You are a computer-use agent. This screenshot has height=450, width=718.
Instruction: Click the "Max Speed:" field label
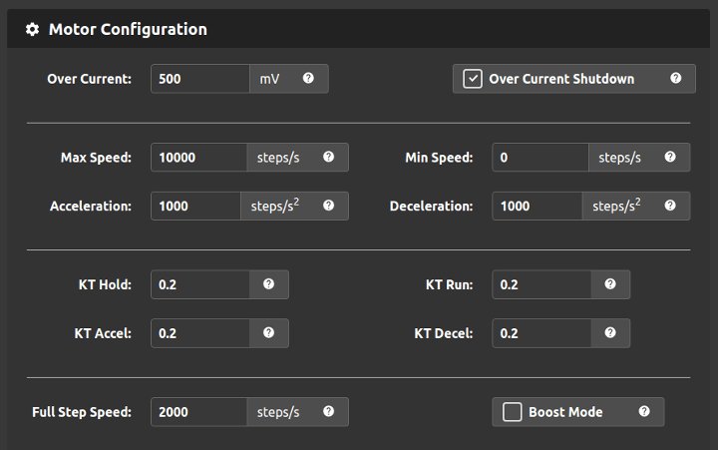pos(96,158)
